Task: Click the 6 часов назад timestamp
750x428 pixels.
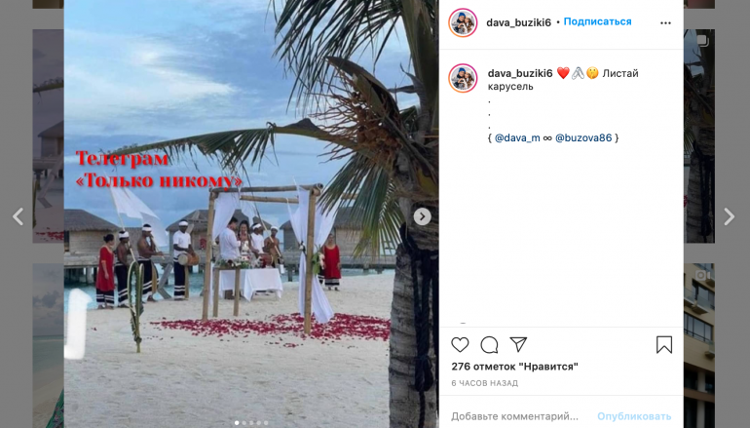Action: click(x=484, y=383)
